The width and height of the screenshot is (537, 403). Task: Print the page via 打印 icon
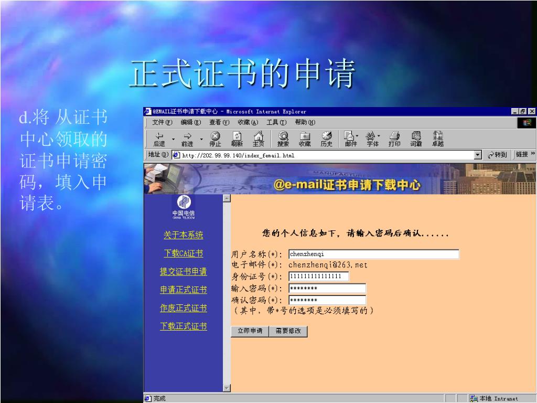point(394,139)
